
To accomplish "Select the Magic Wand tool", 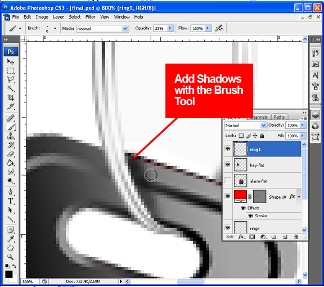I will coord(11,88).
